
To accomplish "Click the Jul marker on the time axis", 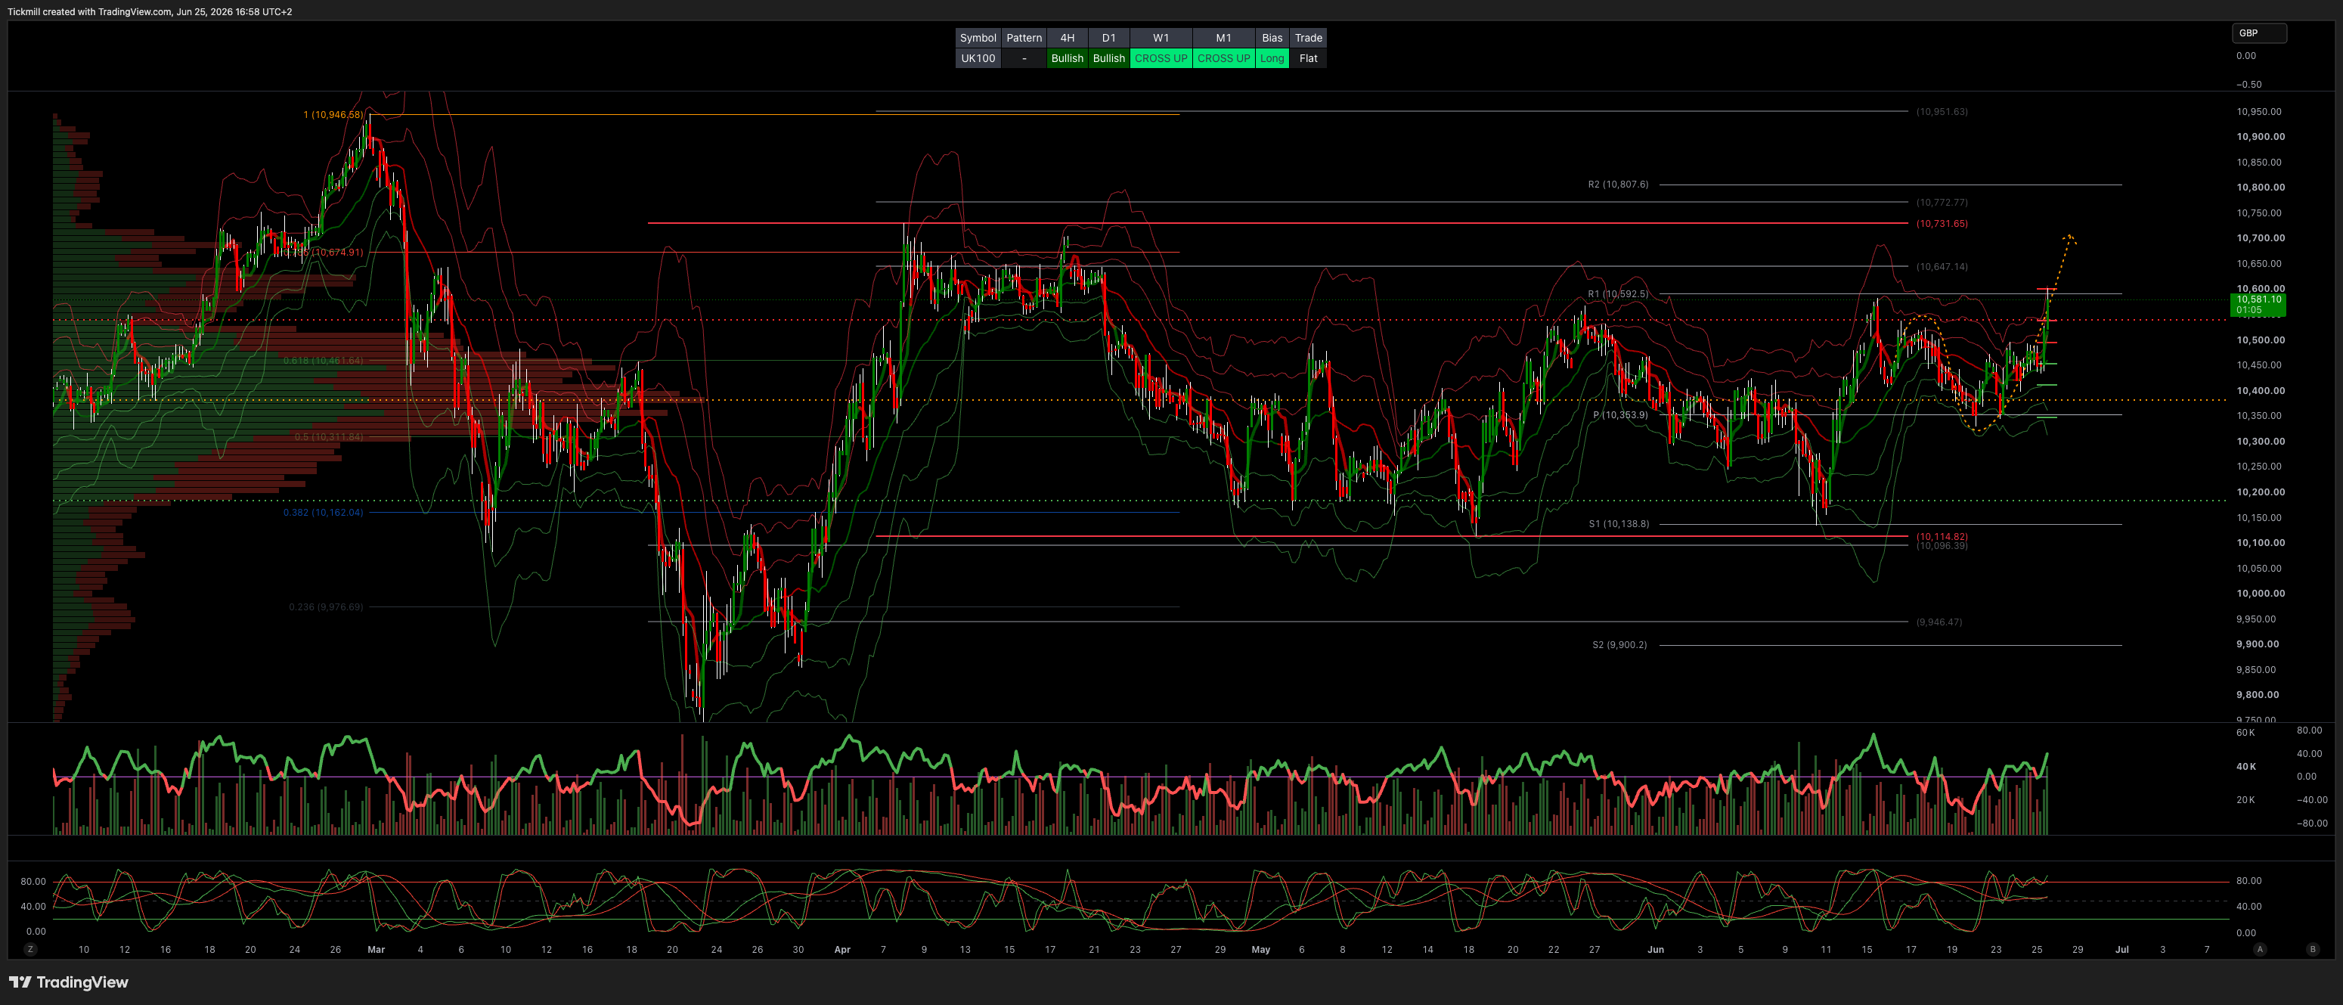I will [x=2121, y=950].
